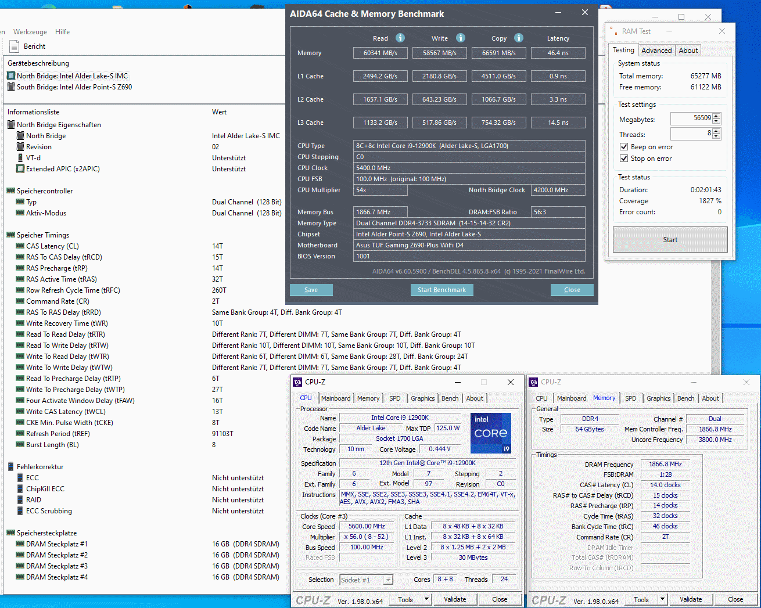Open Tools dropdown arrow in CPU-Z CPU window
761x608 pixels.
(x=426, y=599)
